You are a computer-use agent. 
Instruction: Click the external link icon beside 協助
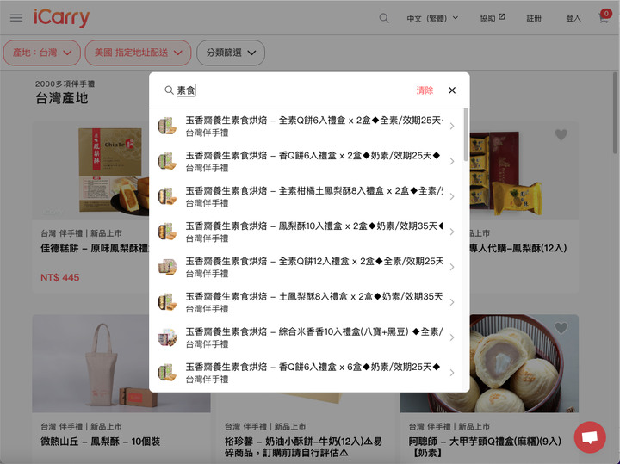pos(502,17)
